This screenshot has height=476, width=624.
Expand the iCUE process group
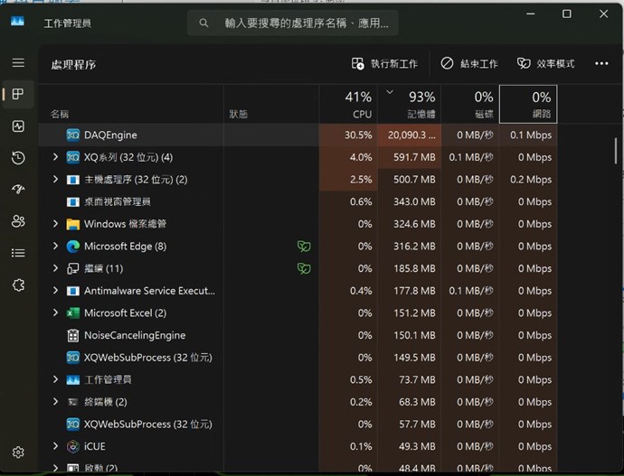point(56,446)
